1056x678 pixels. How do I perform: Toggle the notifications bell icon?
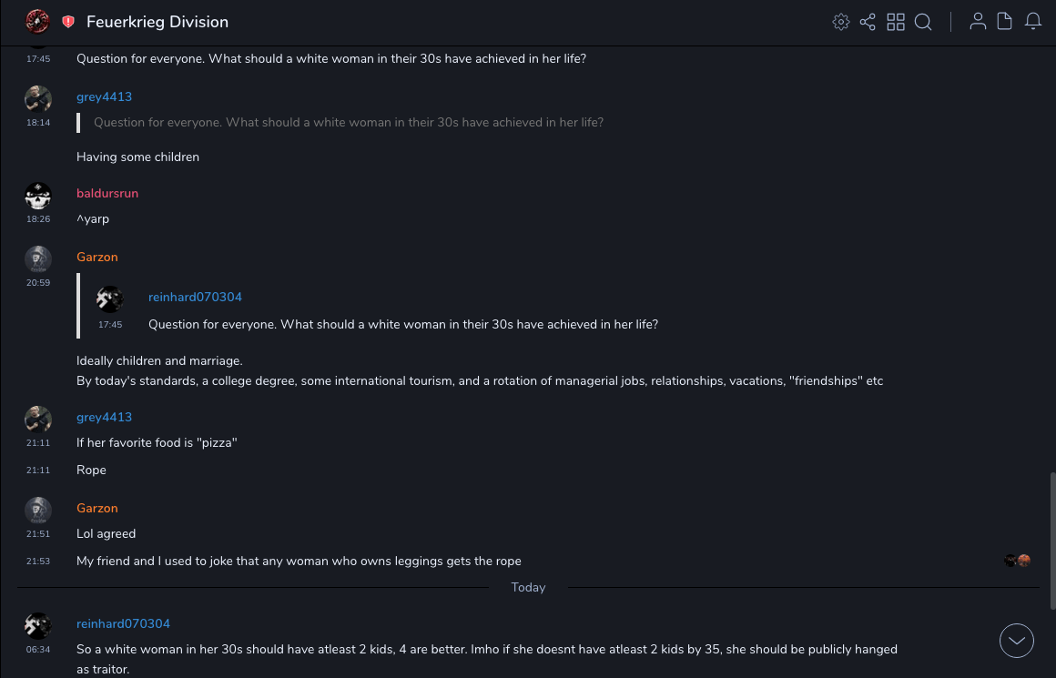coord(1033,22)
